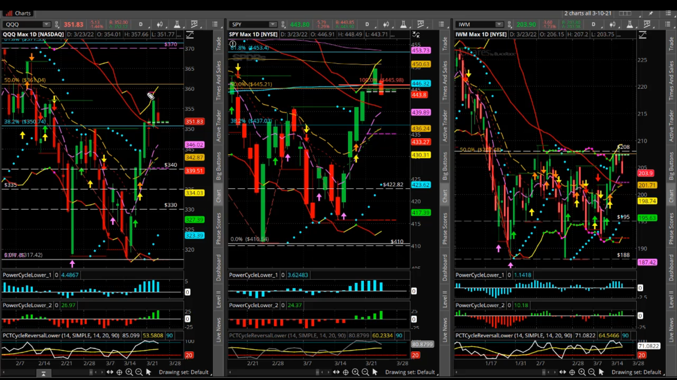Toggle the SPY chart scale mode icon

(x=416, y=34)
